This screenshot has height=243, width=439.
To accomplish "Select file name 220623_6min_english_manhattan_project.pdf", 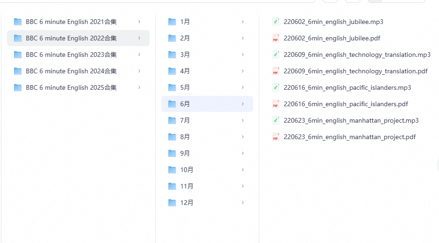I will tap(350, 137).
